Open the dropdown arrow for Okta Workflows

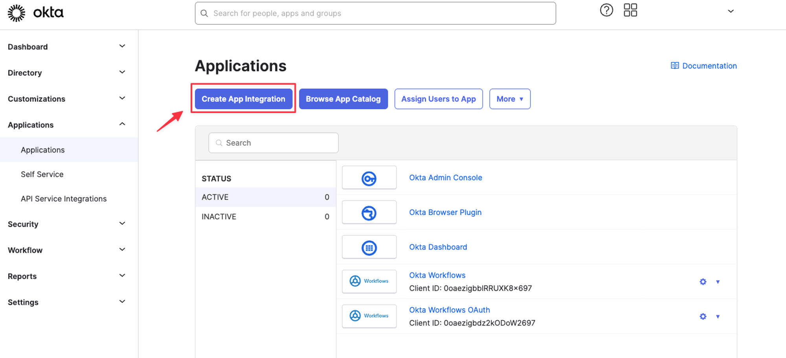click(x=718, y=282)
